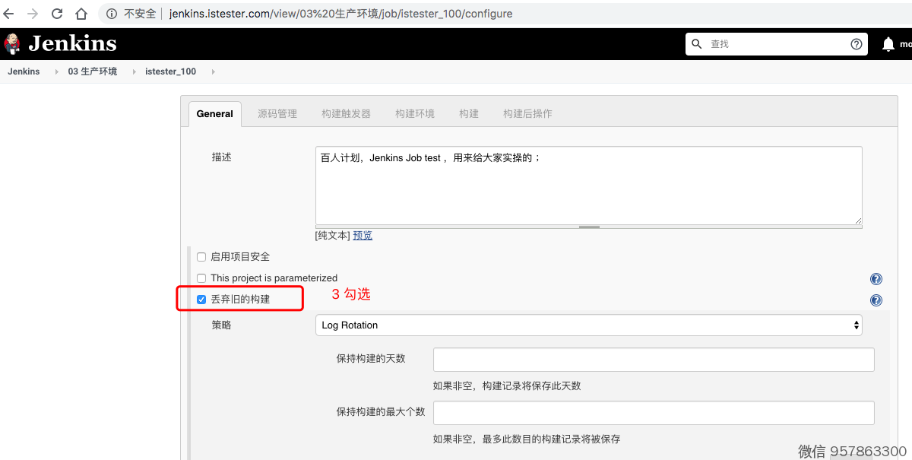
Task: Open help for 'This project is parameterized'
Action: click(x=876, y=279)
